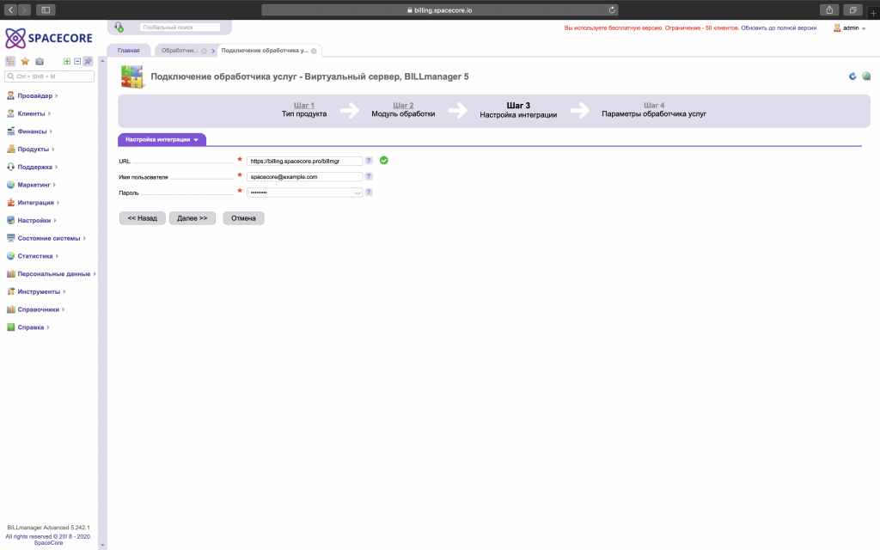Toggle the browser sidebar button

click(x=46, y=10)
